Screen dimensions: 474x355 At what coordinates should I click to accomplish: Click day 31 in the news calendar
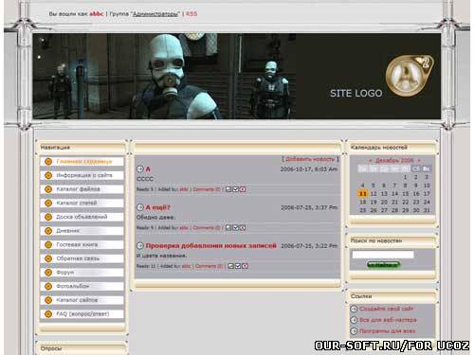pyautogui.click(x=427, y=210)
